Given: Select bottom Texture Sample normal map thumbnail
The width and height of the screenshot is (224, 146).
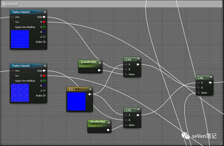Looking at the screenshot, I should pyautogui.click(x=20, y=93).
